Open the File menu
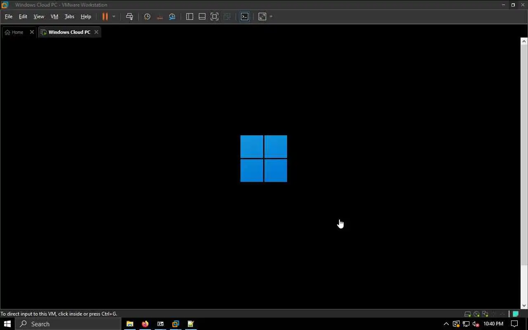 click(9, 16)
